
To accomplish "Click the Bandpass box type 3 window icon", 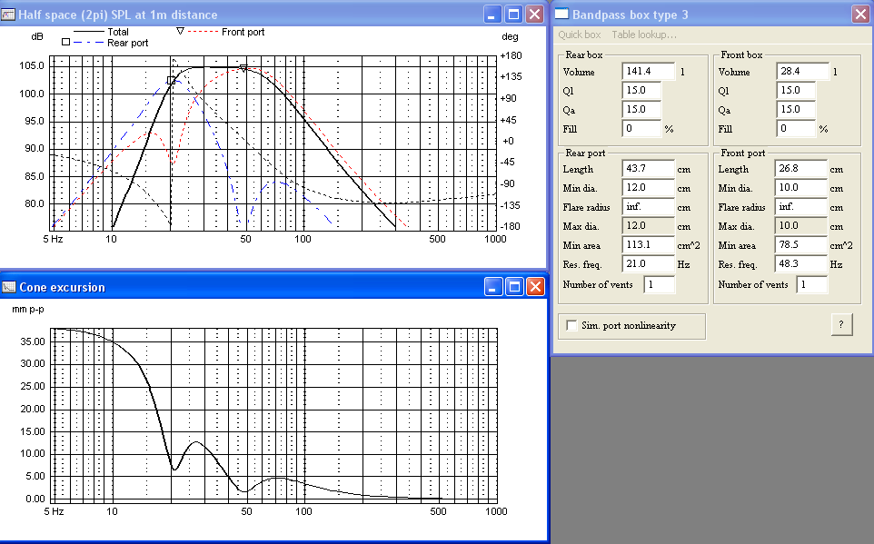I will pyautogui.click(x=561, y=14).
